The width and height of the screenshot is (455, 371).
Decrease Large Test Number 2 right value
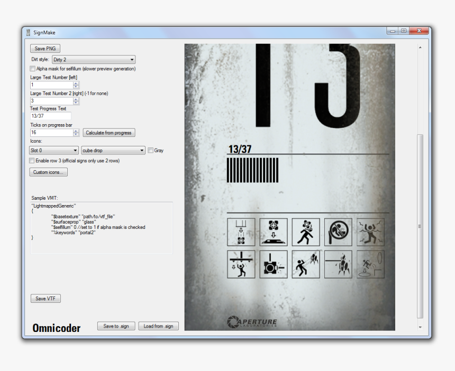click(76, 103)
